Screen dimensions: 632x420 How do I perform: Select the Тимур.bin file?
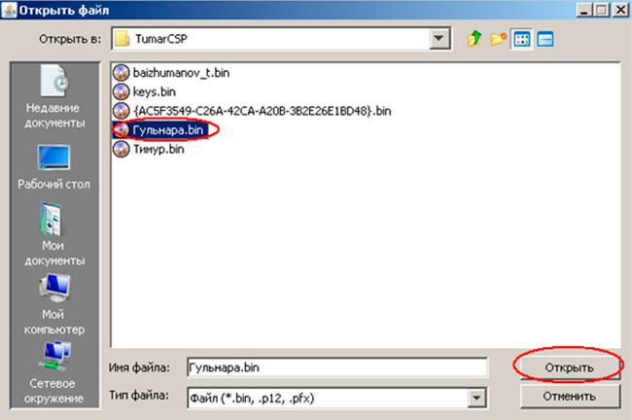pos(149,149)
